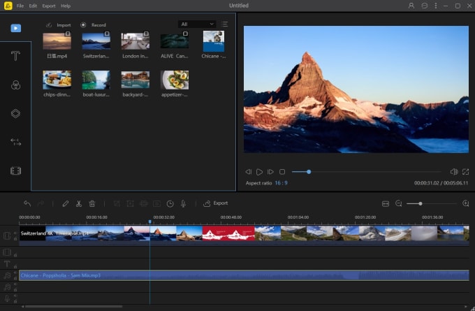Lock the text track
This screenshot has height=311, width=475.
click(15, 267)
